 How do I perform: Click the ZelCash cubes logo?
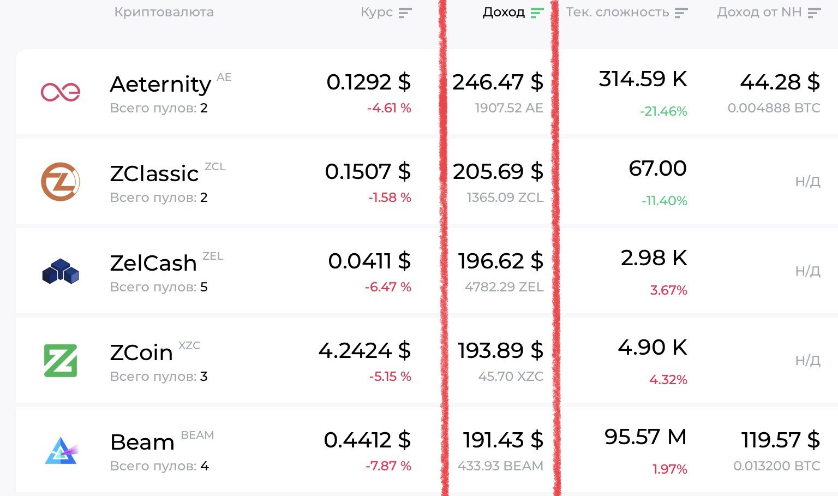click(61, 271)
